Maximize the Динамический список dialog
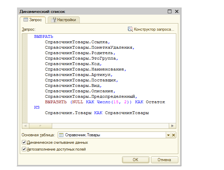The width and height of the screenshot is (224, 170). click(170, 12)
